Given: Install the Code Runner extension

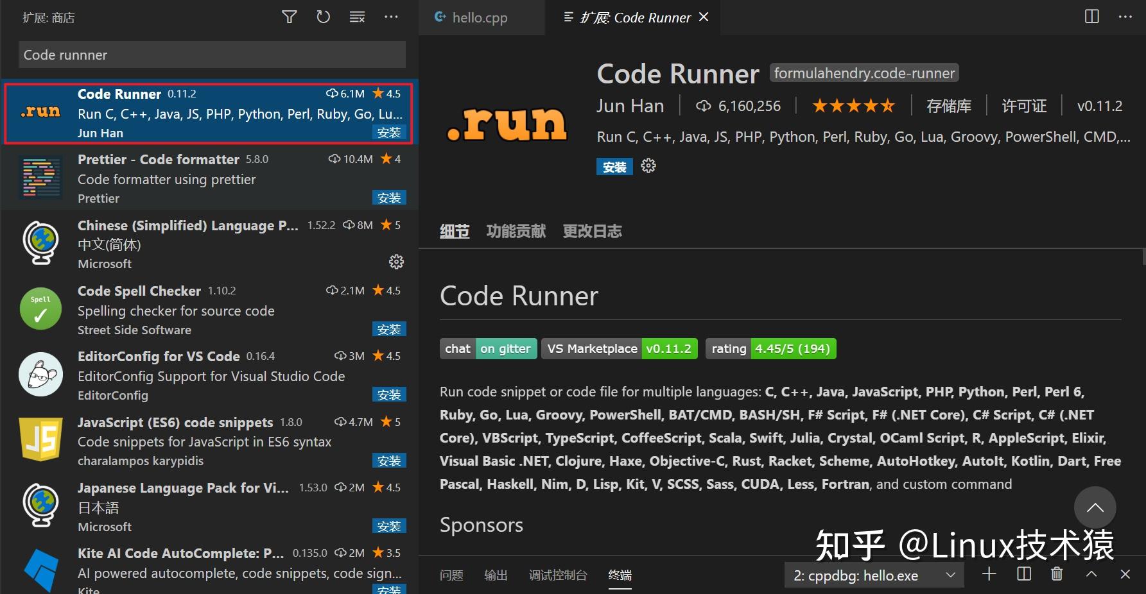Looking at the screenshot, I should coord(614,166).
